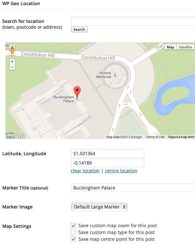The image size is (195, 244).
Task: Click the longitude field -0.14189
Action: pos(108,163)
